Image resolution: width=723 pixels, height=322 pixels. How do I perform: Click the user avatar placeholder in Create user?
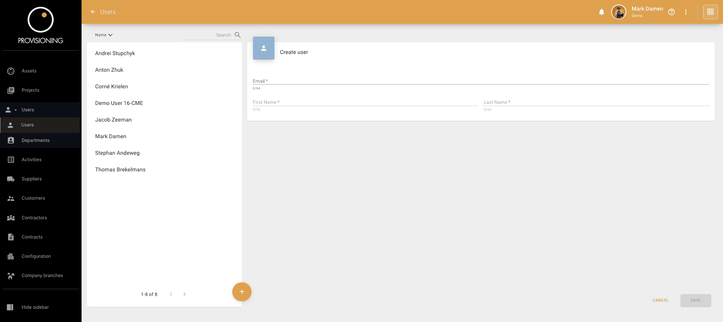coord(264,48)
